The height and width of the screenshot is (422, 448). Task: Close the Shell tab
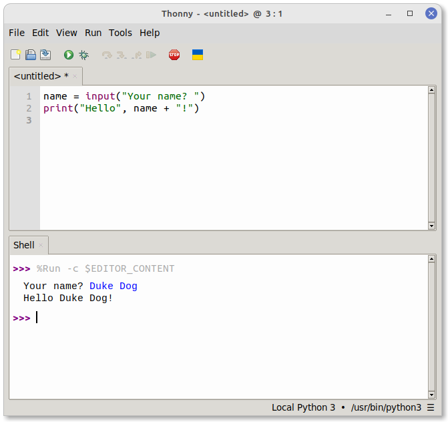[x=41, y=245]
